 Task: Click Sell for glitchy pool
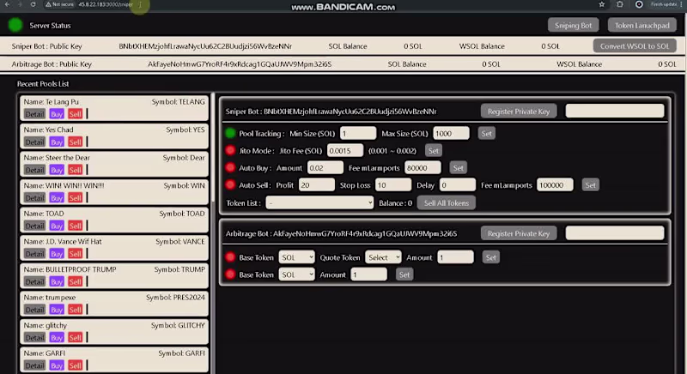coord(76,337)
